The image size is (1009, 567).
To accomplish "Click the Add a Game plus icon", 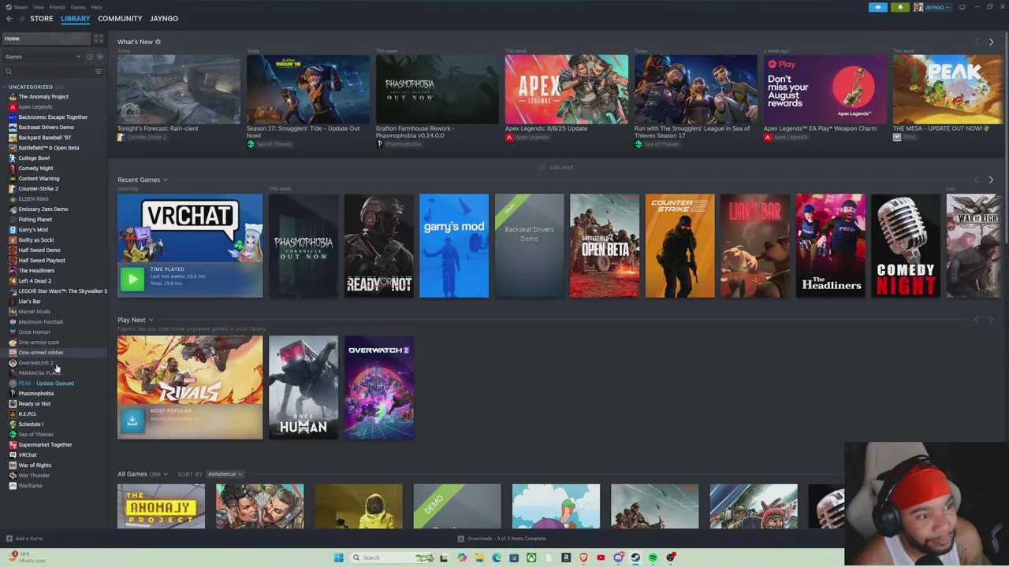I will click(x=9, y=539).
